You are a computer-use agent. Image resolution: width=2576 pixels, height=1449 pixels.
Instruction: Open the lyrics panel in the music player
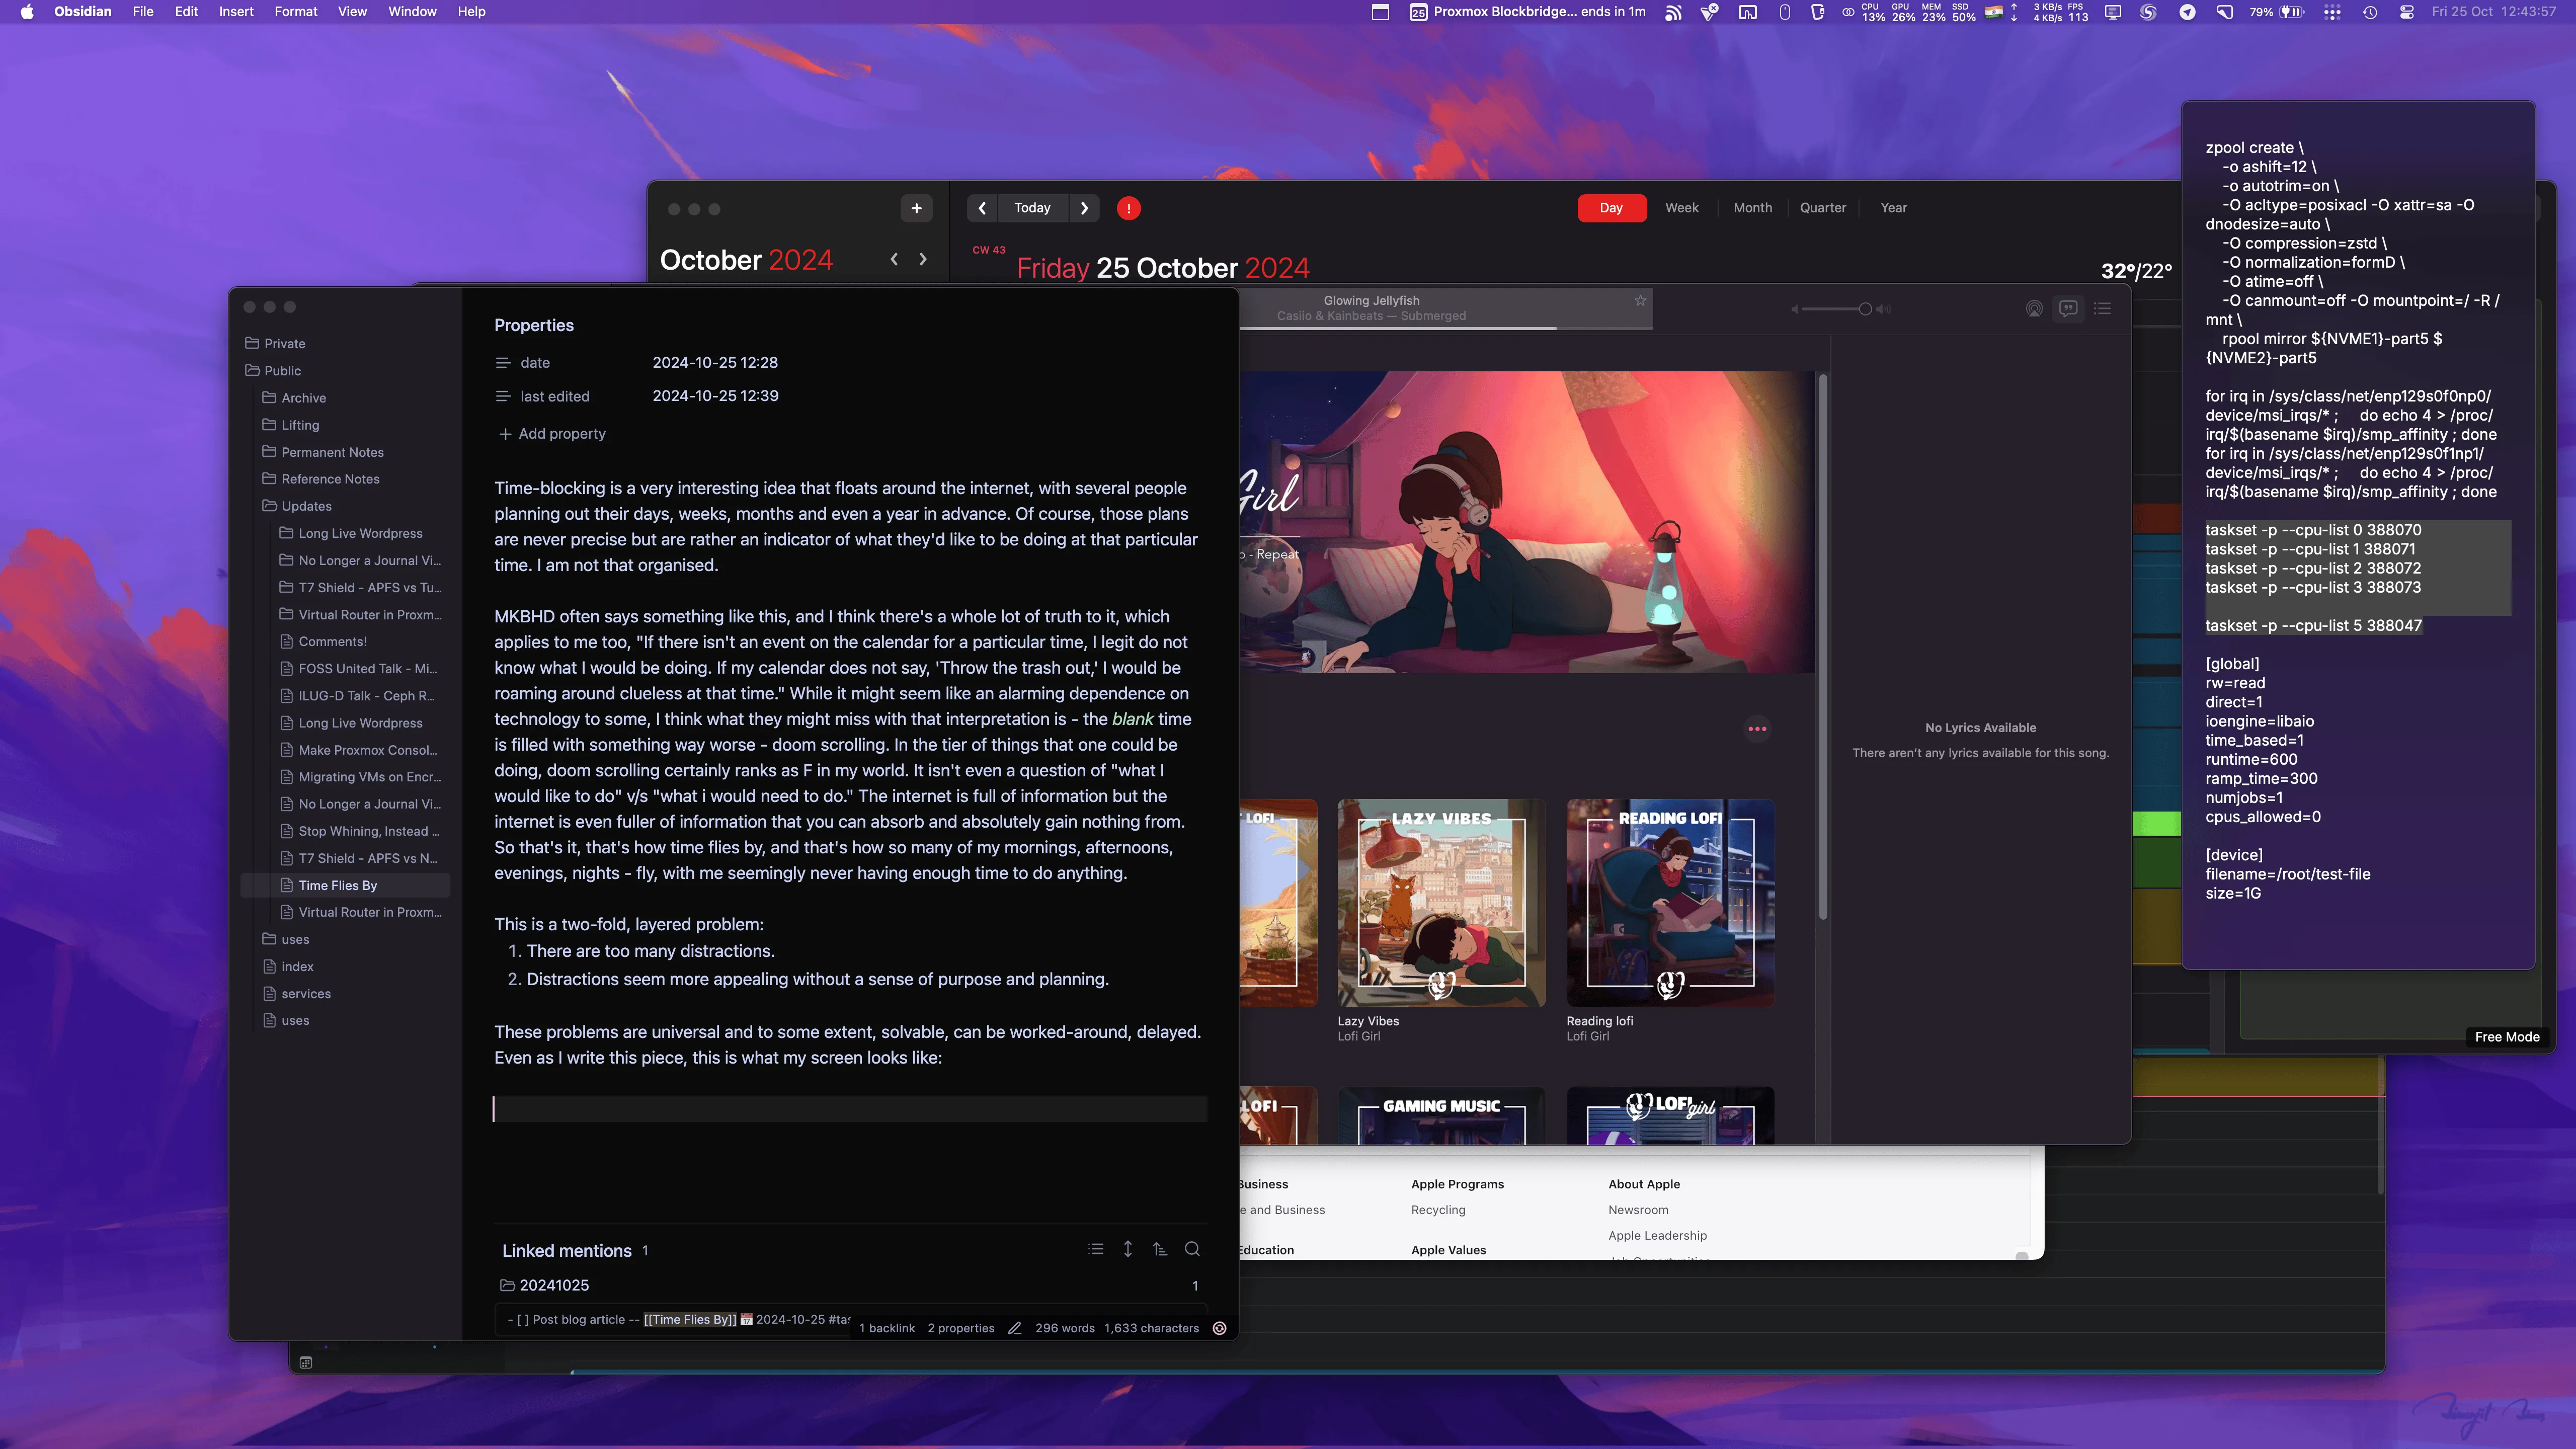coord(2067,309)
